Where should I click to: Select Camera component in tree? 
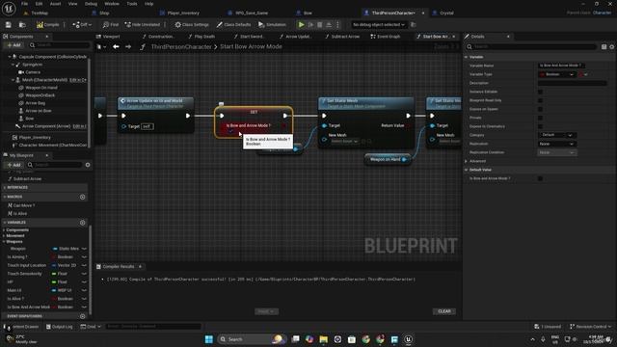pos(33,72)
